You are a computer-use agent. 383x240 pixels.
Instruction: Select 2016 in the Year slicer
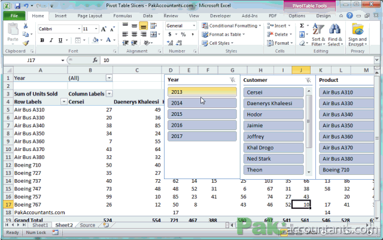tap(202, 125)
